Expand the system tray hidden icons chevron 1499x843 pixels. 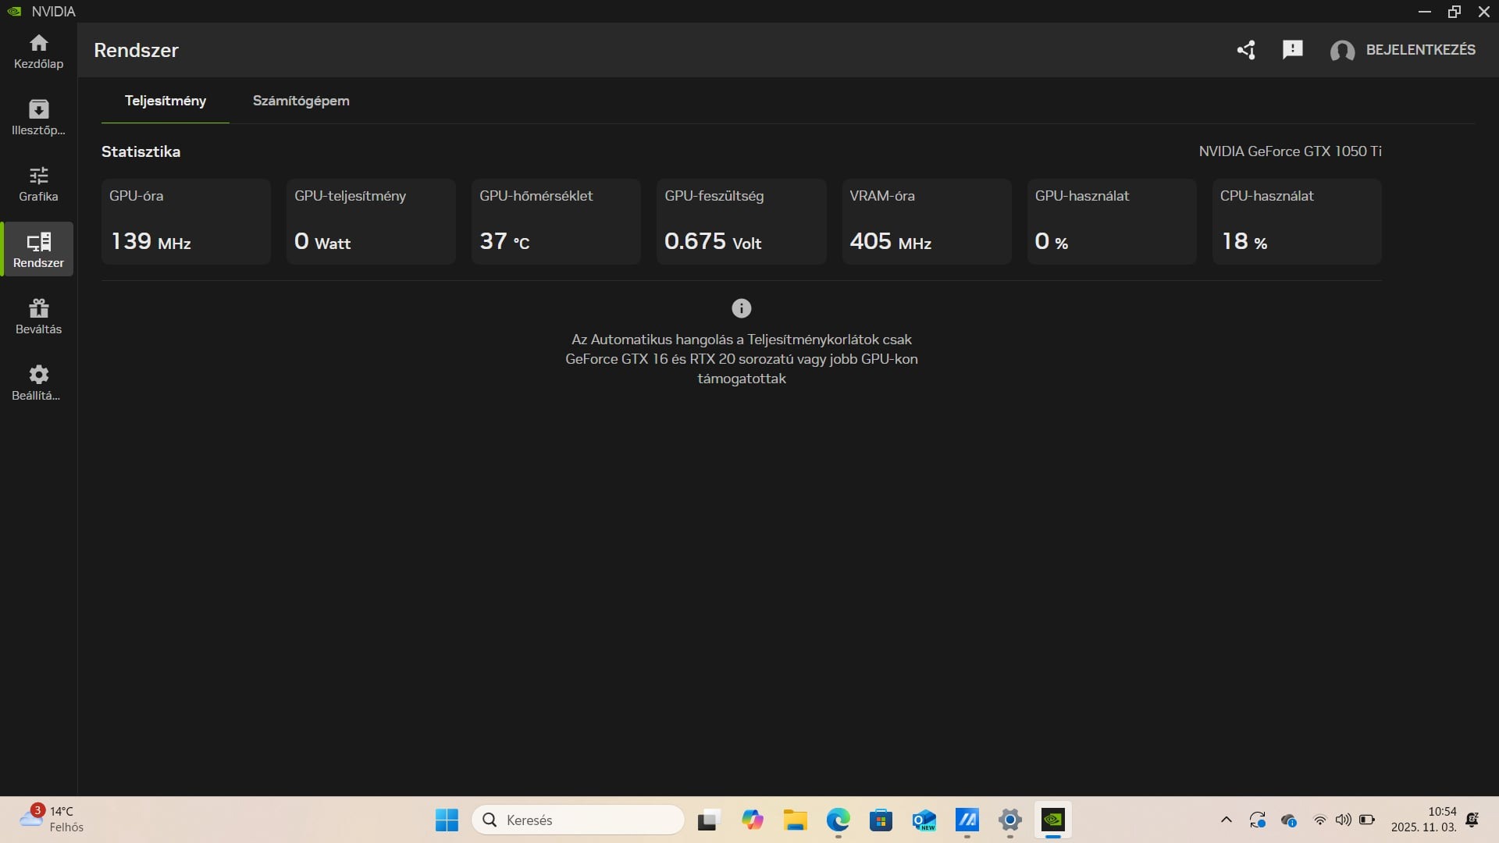(1226, 820)
